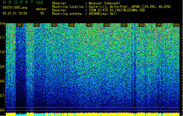Click the meteor label
This screenshot has width=183, height=116.
[41, 9]
